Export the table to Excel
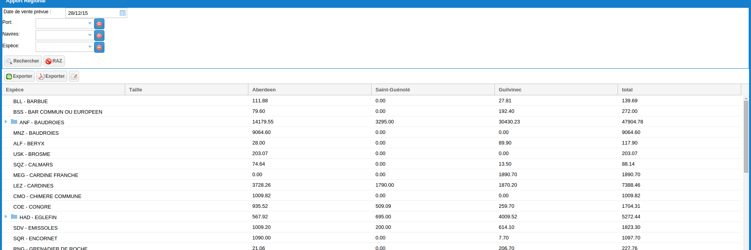The width and height of the screenshot is (751, 250). click(20, 76)
